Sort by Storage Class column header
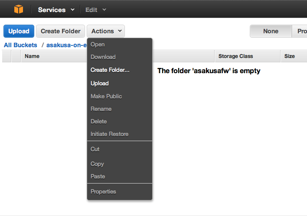 tap(235, 56)
